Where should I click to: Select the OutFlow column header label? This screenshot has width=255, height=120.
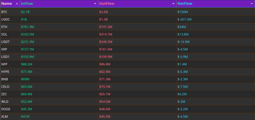pos(107,4)
